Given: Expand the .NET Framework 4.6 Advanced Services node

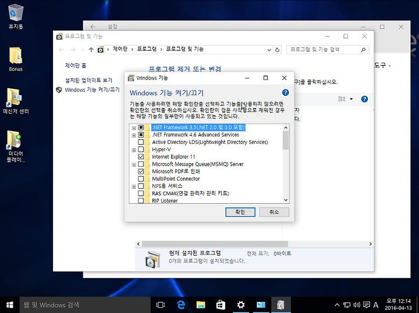Looking at the screenshot, I should tap(134, 135).
